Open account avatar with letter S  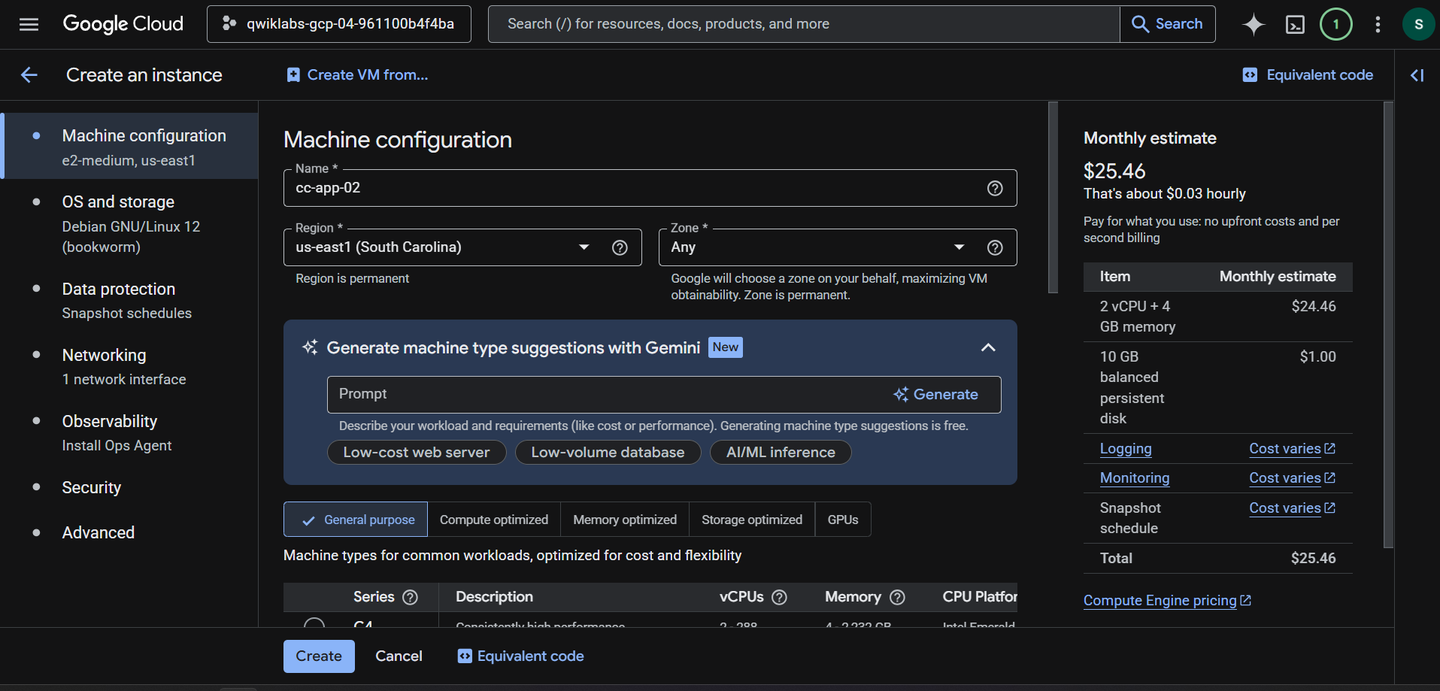[x=1419, y=24]
